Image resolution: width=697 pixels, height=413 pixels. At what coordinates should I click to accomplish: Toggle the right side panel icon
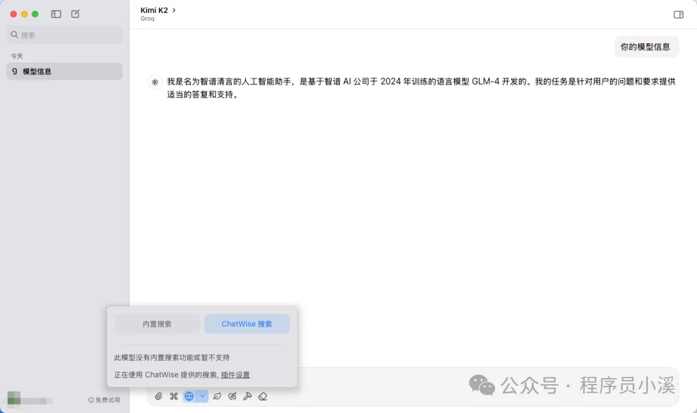tap(678, 15)
